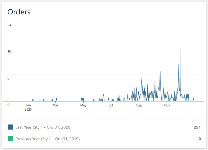Click the Jan 2020 x-axis label
The height and width of the screenshot is (150, 208).
(28, 107)
